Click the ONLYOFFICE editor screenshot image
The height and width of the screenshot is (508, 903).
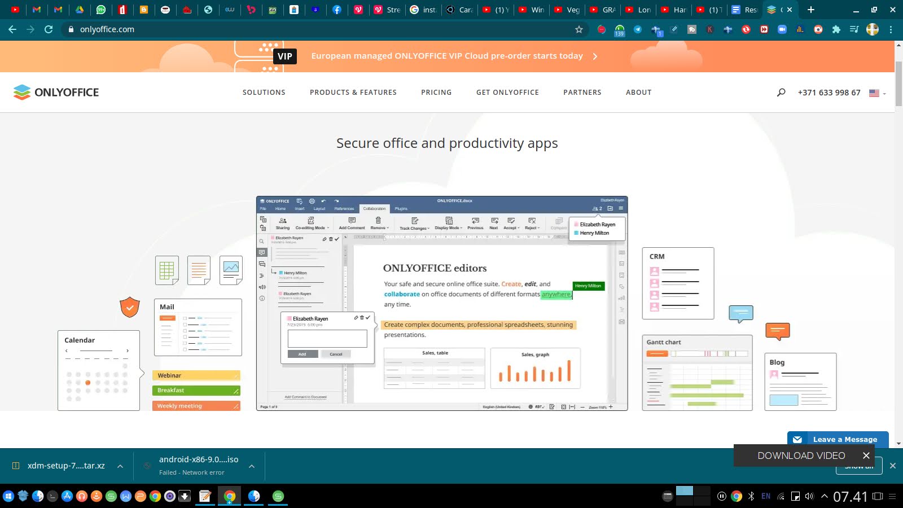(442, 303)
